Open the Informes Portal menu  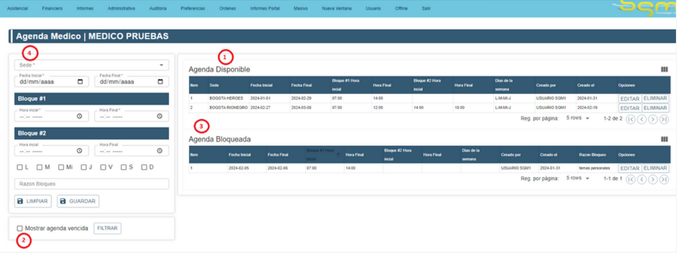point(265,9)
